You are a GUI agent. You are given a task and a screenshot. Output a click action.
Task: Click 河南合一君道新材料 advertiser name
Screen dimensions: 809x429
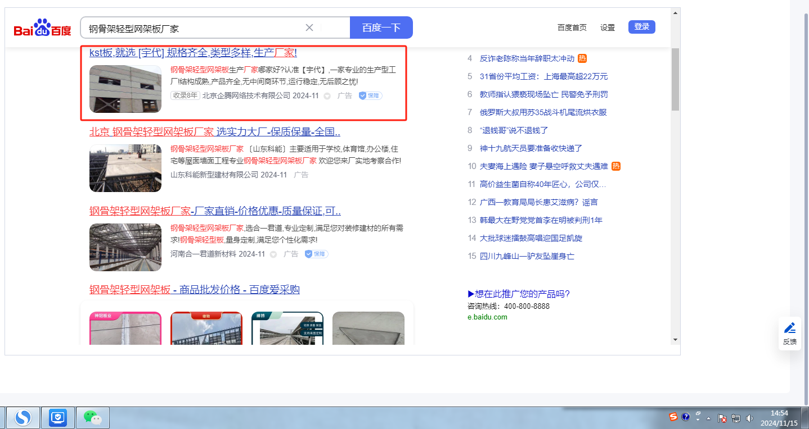pos(204,254)
